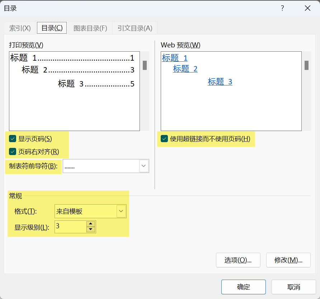Click the 格式(T) label
Image resolution: width=320 pixels, height=299 pixels.
(x=25, y=211)
